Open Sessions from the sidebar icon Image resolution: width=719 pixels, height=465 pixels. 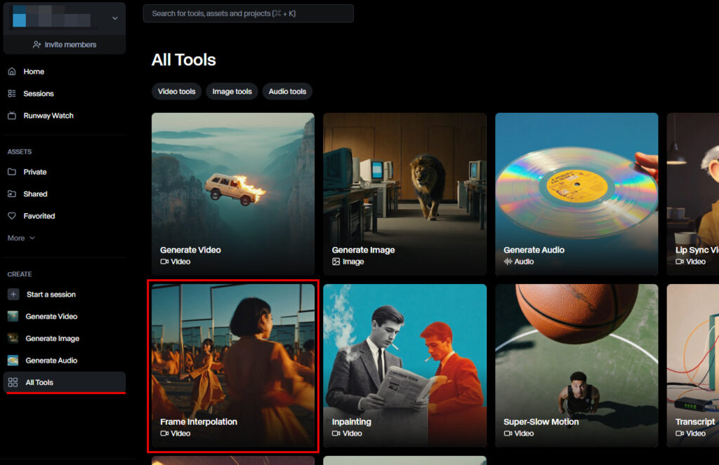pyautogui.click(x=12, y=93)
